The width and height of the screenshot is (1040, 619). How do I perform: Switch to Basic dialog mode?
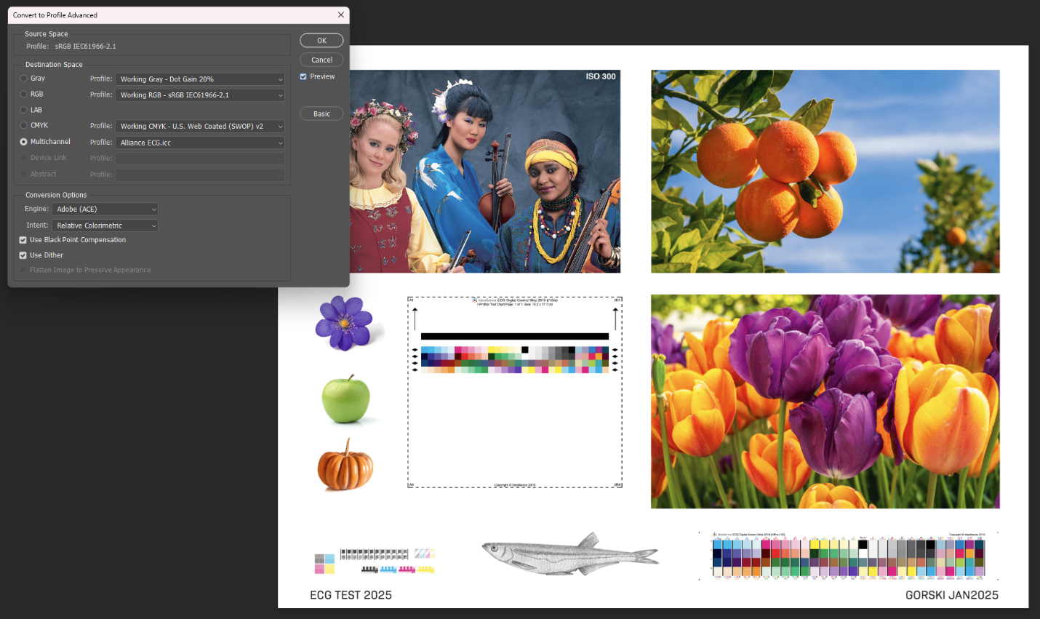321,113
